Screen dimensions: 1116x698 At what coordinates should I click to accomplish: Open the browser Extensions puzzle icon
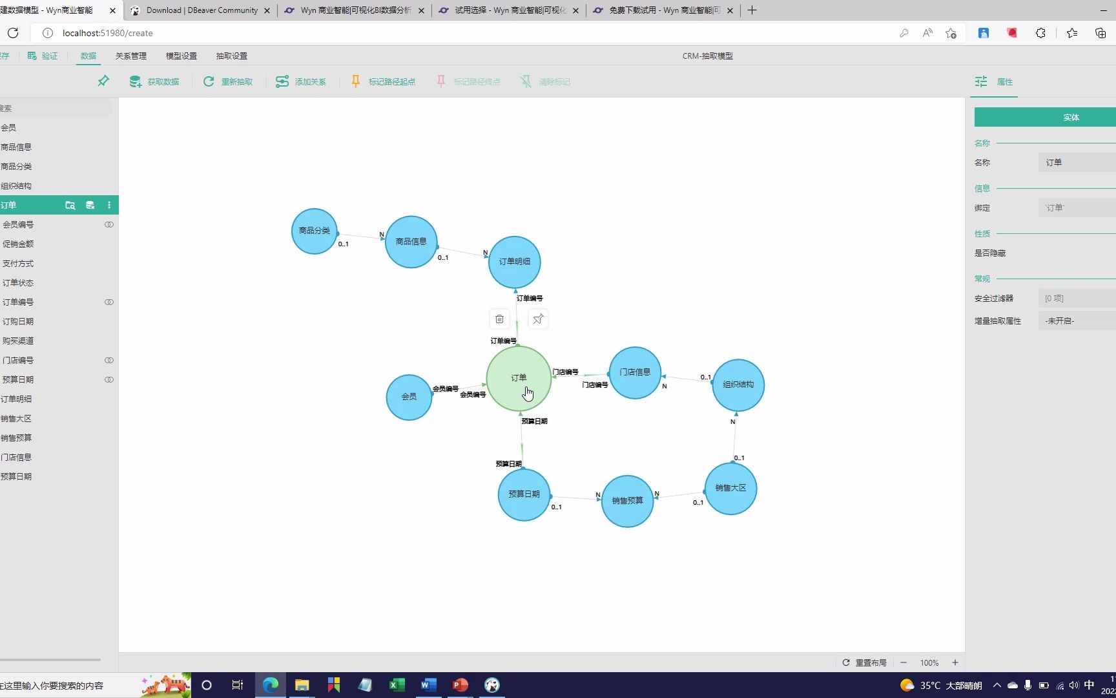coord(1040,33)
